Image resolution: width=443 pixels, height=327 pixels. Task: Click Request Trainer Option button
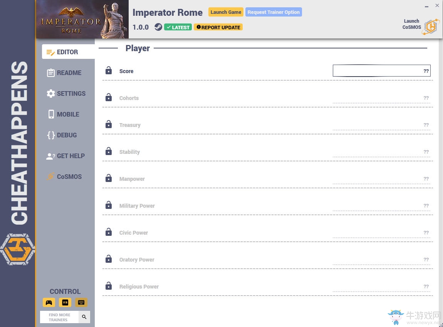point(274,12)
